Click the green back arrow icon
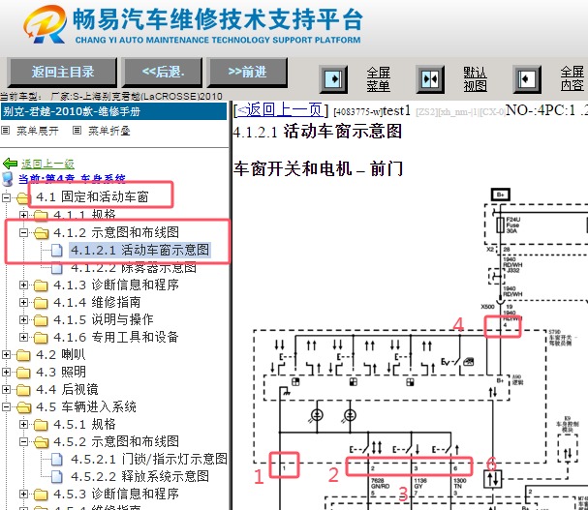Screen dimensions: 588x510 point(10,164)
